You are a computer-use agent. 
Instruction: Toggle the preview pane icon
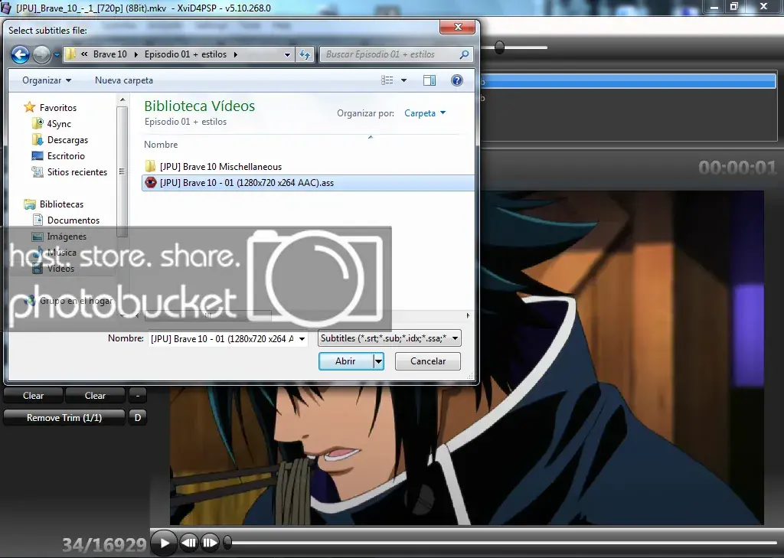(x=429, y=80)
